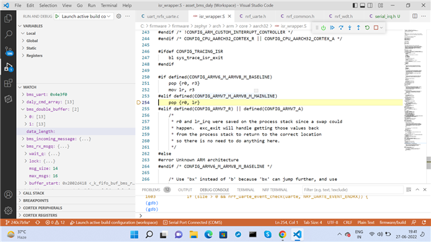Expand the CALL STACK section
Image resolution: width=431 pixels, height=242 pixels.
pos(33,193)
